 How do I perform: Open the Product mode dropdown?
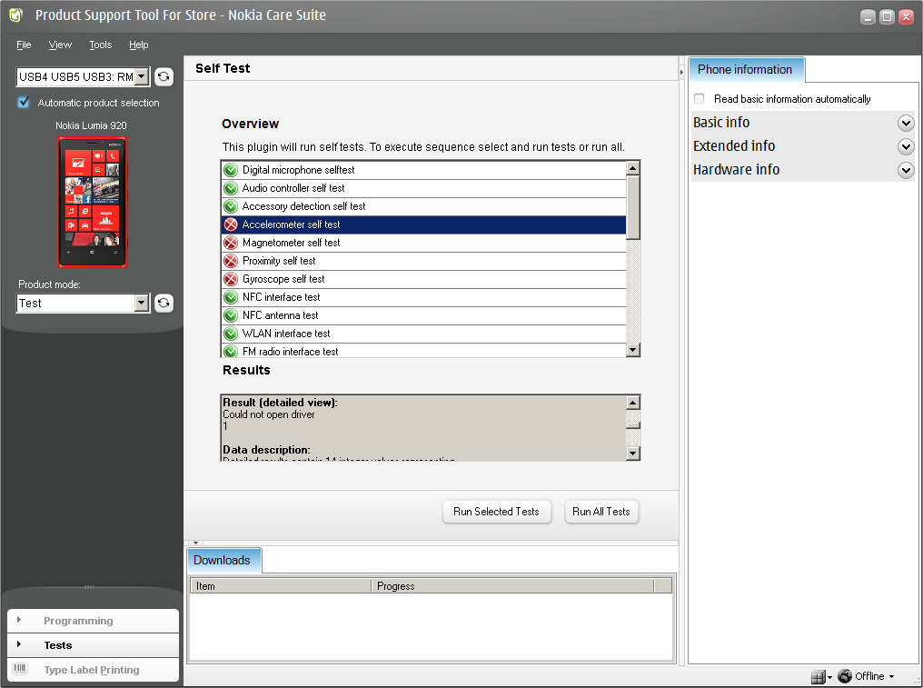point(142,303)
